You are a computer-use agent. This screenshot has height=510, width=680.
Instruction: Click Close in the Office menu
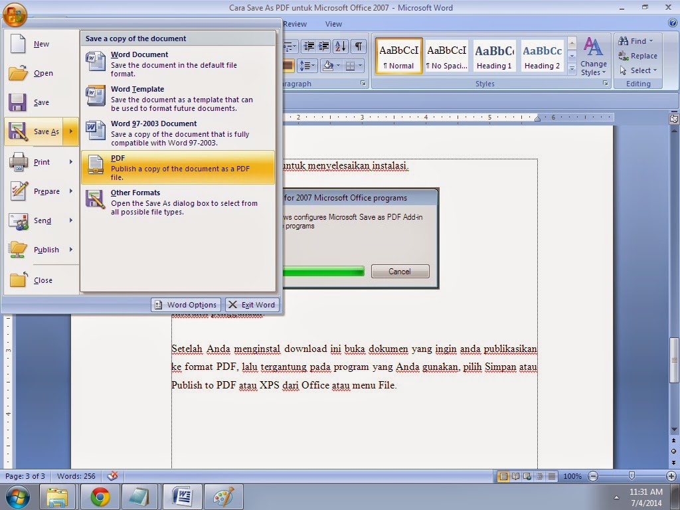(41, 280)
